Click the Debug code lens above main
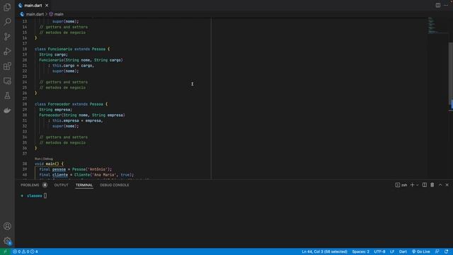This screenshot has width=453, height=255. (x=48, y=159)
